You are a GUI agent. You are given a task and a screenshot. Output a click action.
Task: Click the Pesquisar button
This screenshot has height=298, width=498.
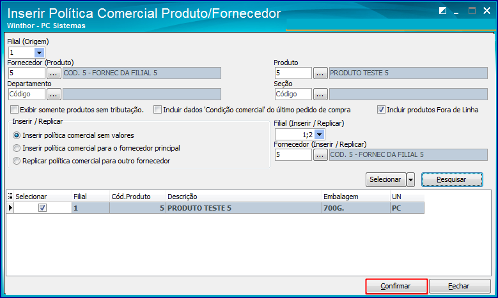pos(452,180)
